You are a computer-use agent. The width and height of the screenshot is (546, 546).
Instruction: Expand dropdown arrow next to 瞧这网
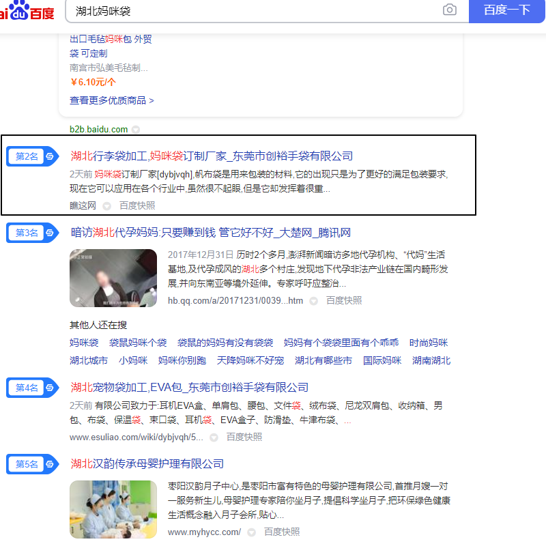pos(107,206)
